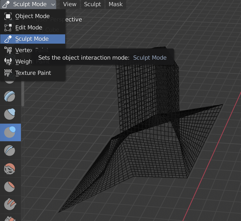Open the Mask menu in header
The image size is (241, 221).
click(x=116, y=4)
